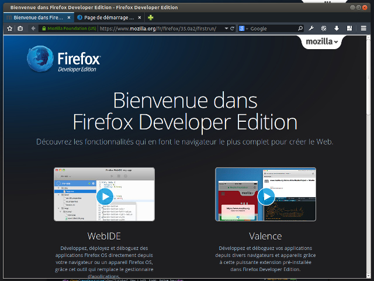The image size is (374, 281).
Task: Minimize the Firefox window
Action: 352,8
